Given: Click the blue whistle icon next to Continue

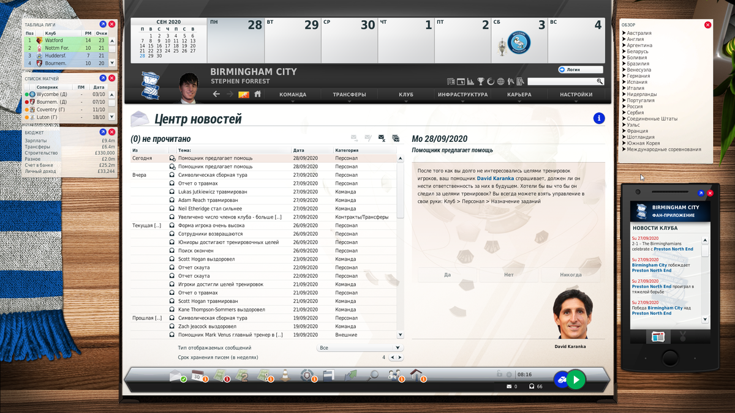Looking at the screenshot, I should pyautogui.click(x=560, y=379).
